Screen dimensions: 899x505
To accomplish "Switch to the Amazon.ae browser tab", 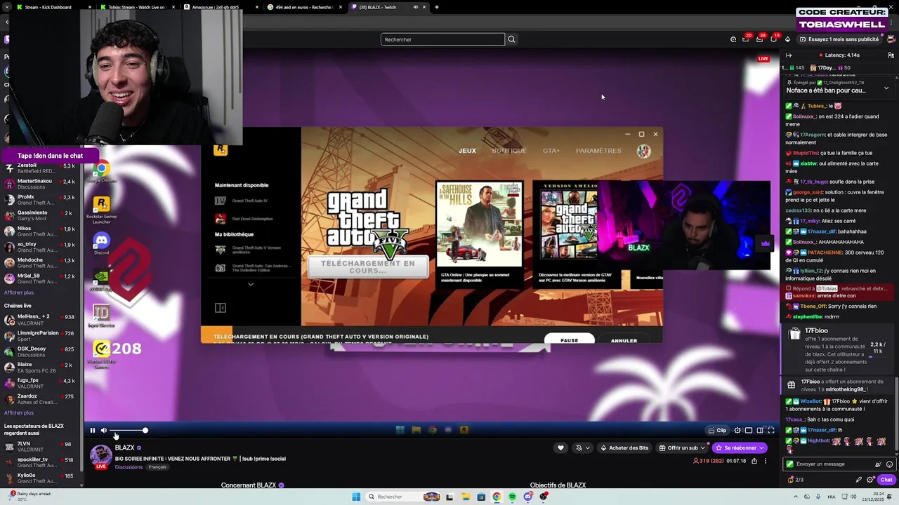I will pyautogui.click(x=221, y=7).
